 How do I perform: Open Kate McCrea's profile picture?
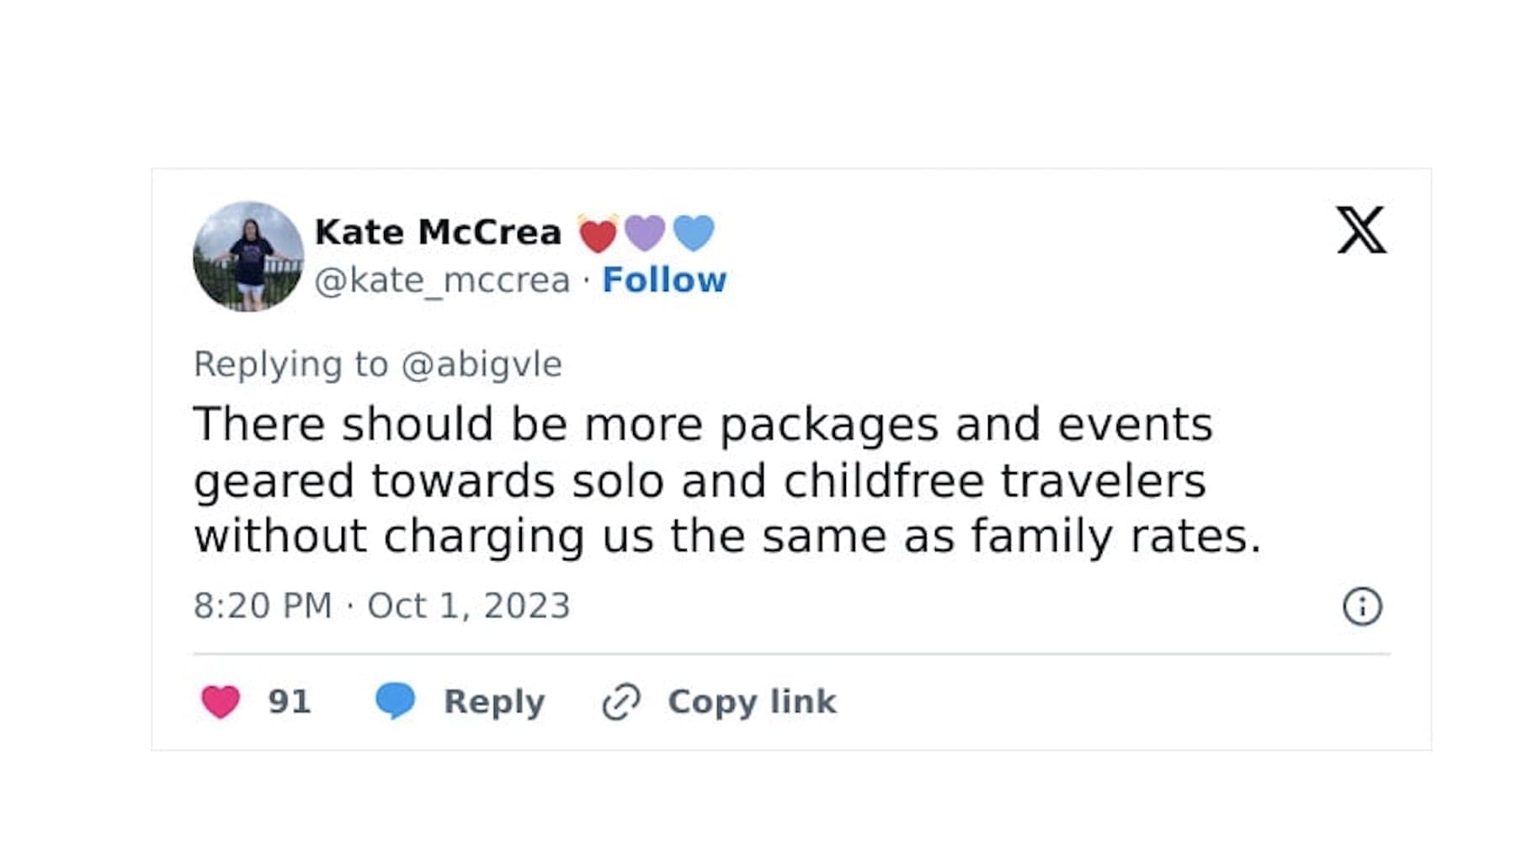click(248, 256)
